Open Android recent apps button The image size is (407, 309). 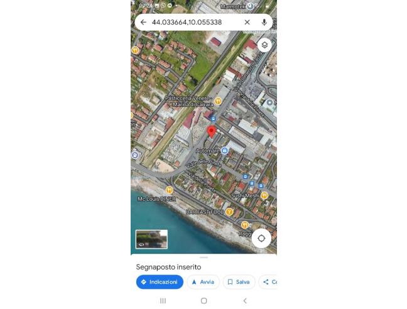pos(163,301)
